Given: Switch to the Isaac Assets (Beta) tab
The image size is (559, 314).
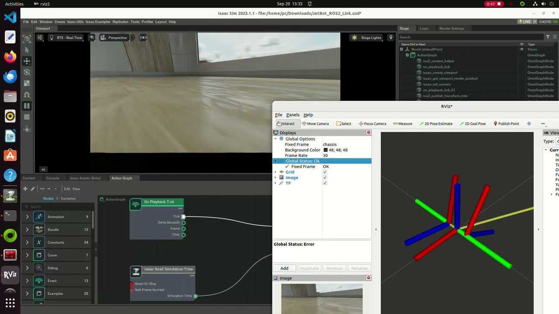Looking at the screenshot, I should (85, 178).
